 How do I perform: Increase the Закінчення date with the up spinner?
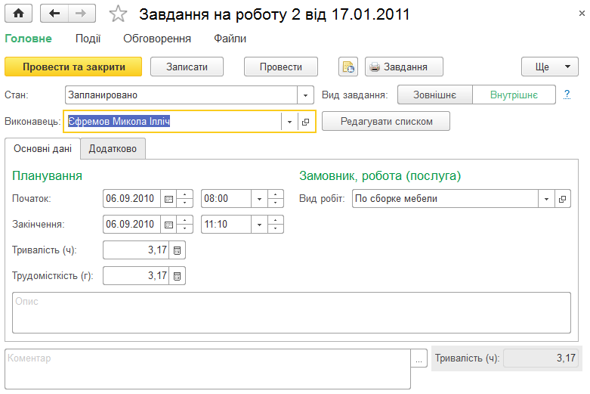tap(185, 220)
